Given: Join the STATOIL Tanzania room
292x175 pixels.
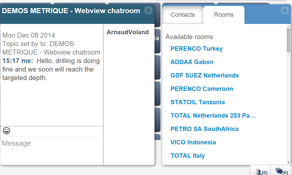Looking at the screenshot, I should point(197,102).
